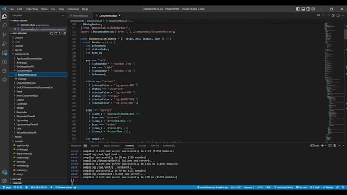Viewport: 347px width, 195px height.
Task: Click Spaces: 2 in status bar
Action: point(249,187)
